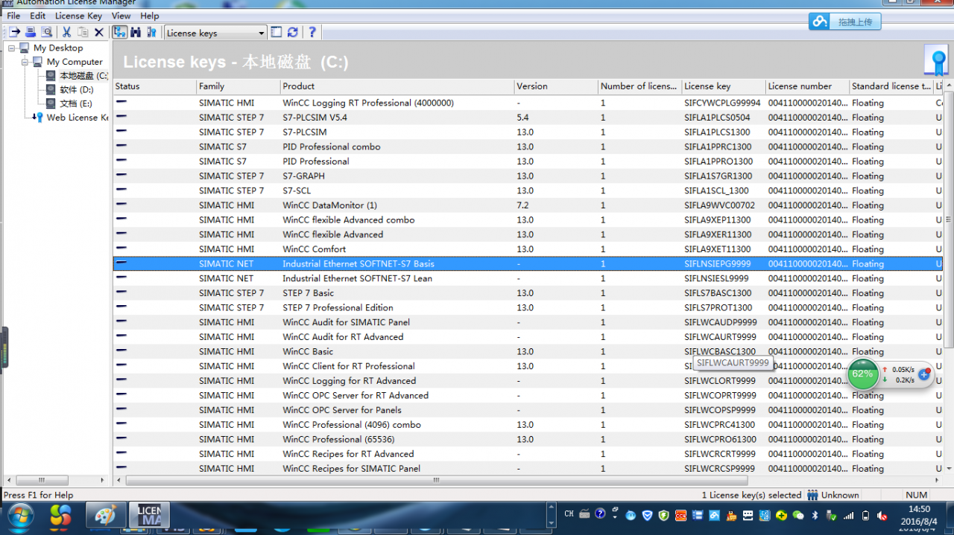Click the 拖拽上传 upload button
The height and width of the screenshot is (535, 954).
pyautogui.click(x=845, y=22)
